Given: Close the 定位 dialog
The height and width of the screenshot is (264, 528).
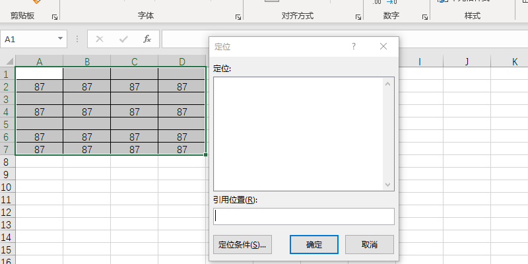Looking at the screenshot, I should click(383, 46).
